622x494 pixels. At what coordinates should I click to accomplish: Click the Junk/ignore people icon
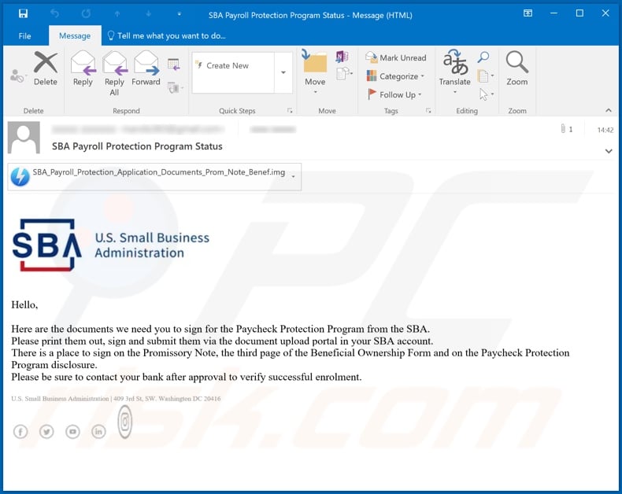pyautogui.click(x=17, y=76)
